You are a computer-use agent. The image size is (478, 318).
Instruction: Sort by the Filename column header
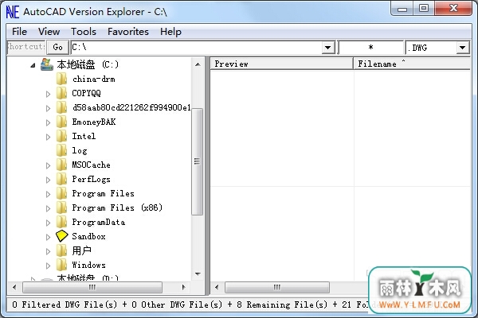click(x=412, y=64)
